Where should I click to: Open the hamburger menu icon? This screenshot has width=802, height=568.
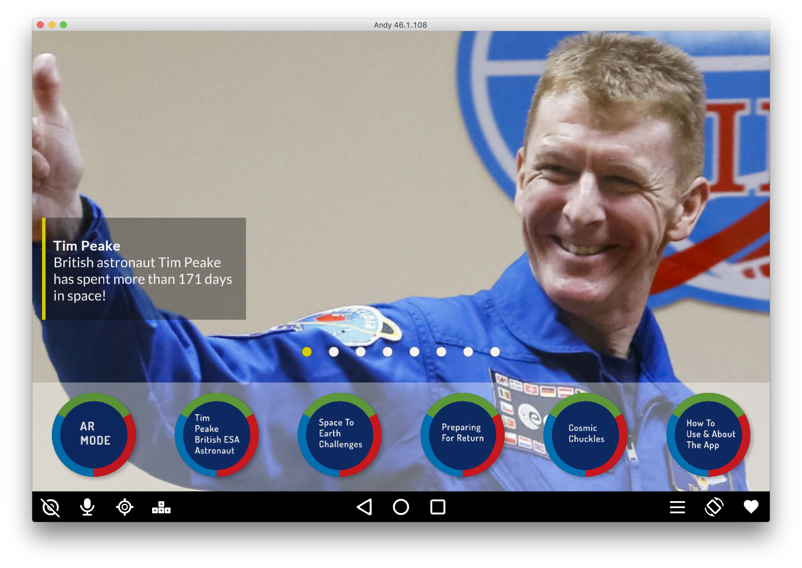tap(678, 508)
